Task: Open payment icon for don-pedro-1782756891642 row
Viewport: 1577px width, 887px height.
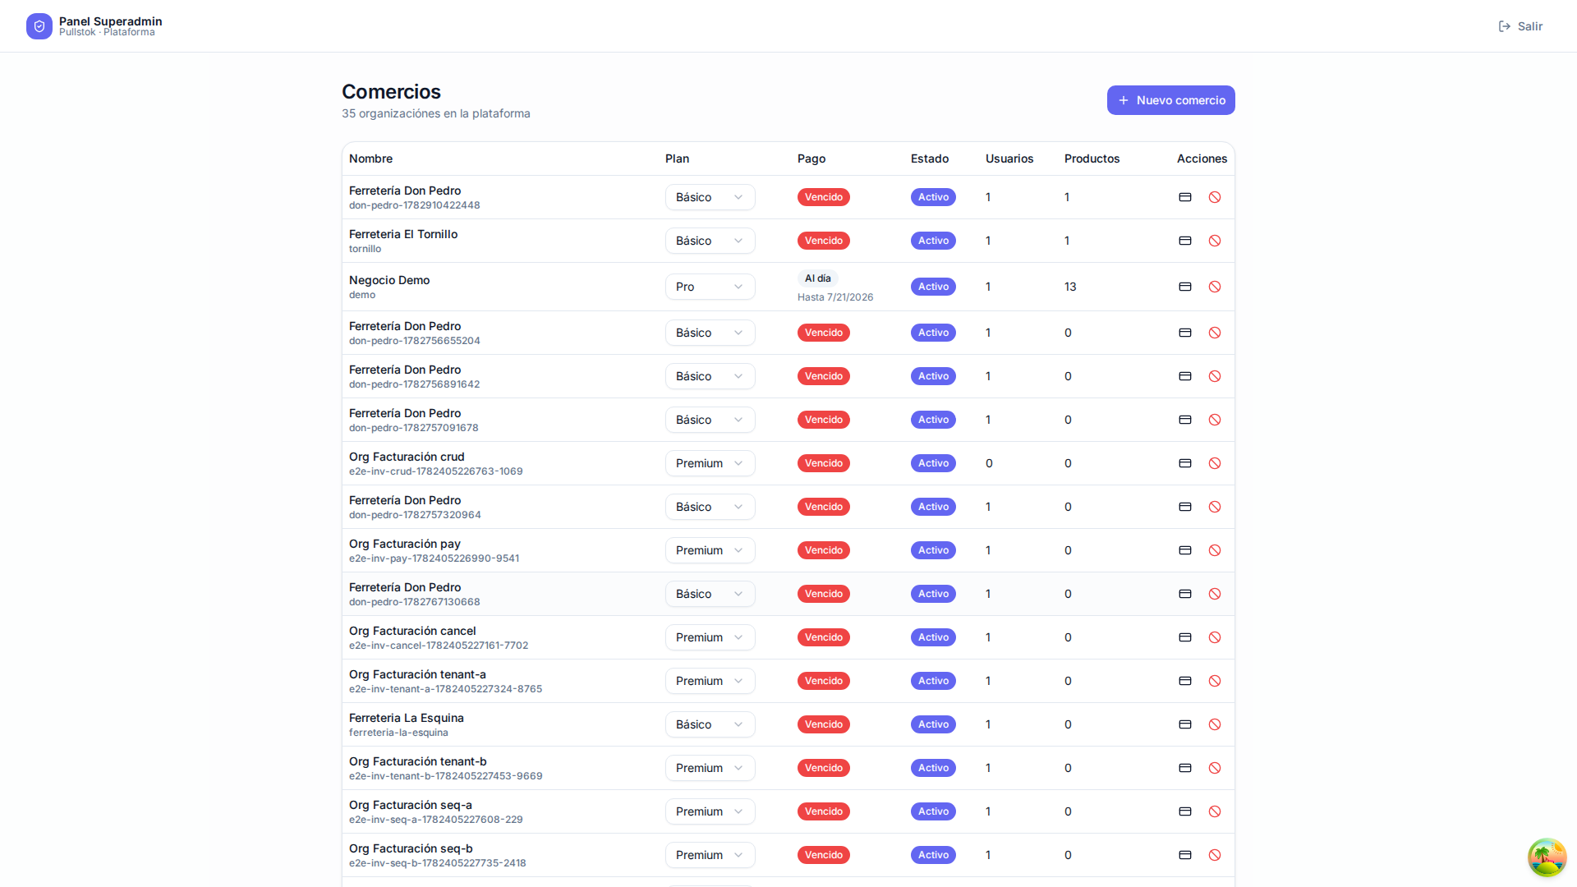Action: pyautogui.click(x=1185, y=376)
